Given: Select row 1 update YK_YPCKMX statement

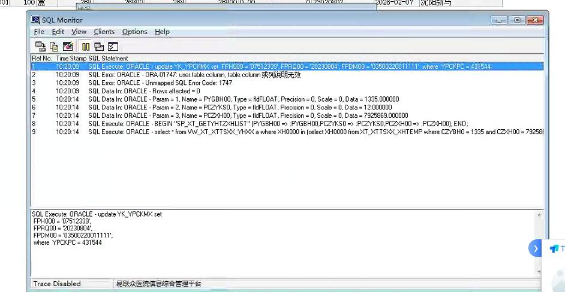Looking at the screenshot, I should pos(287,66).
